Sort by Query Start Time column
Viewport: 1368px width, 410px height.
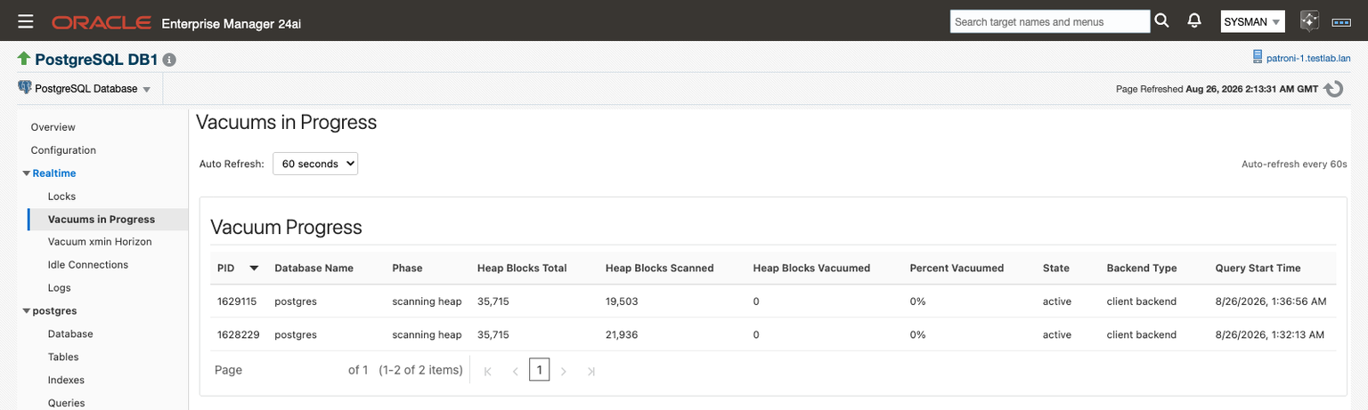(x=1258, y=268)
